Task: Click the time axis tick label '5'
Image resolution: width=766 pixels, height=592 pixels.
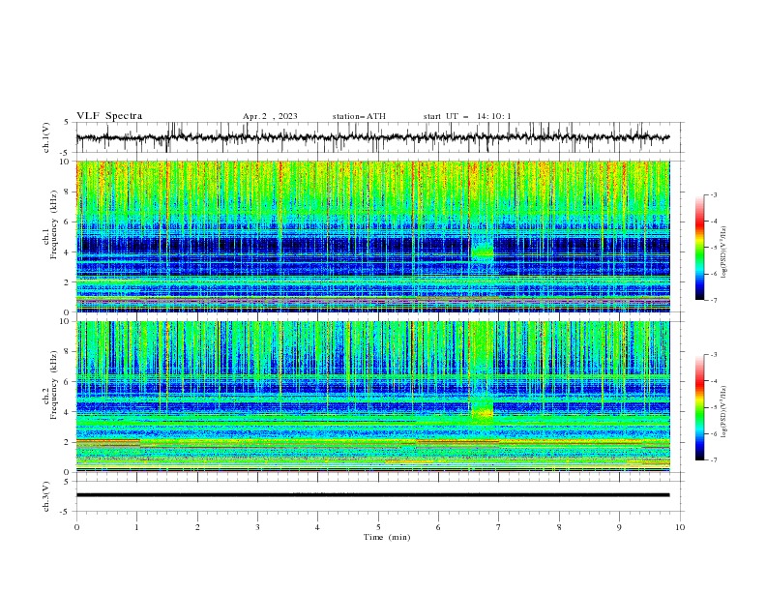Action: (x=378, y=527)
